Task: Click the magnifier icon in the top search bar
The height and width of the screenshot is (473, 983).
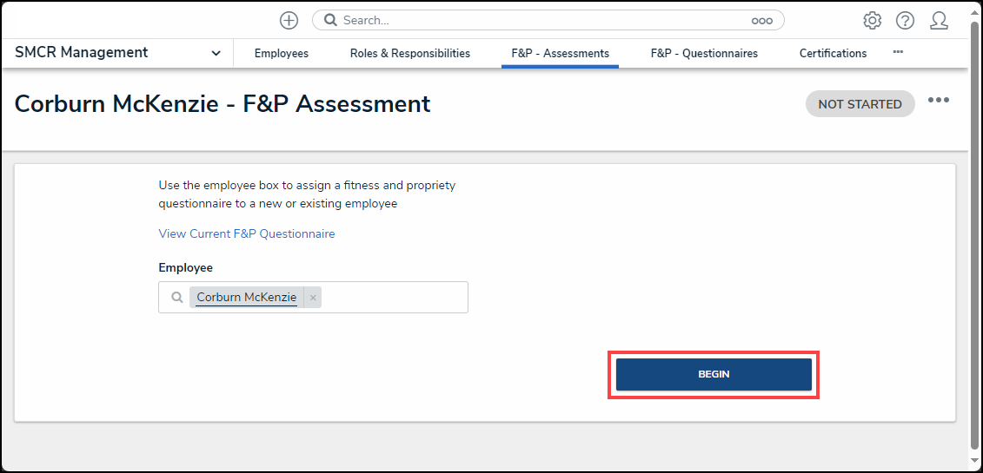Action: coord(330,21)
